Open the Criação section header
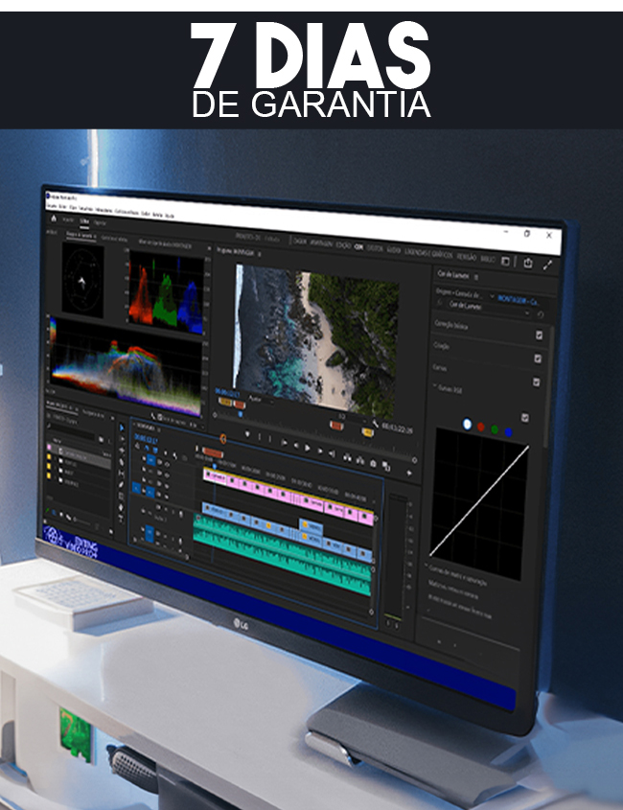Viewport: 623px width, 810px height. coord(441,345)
